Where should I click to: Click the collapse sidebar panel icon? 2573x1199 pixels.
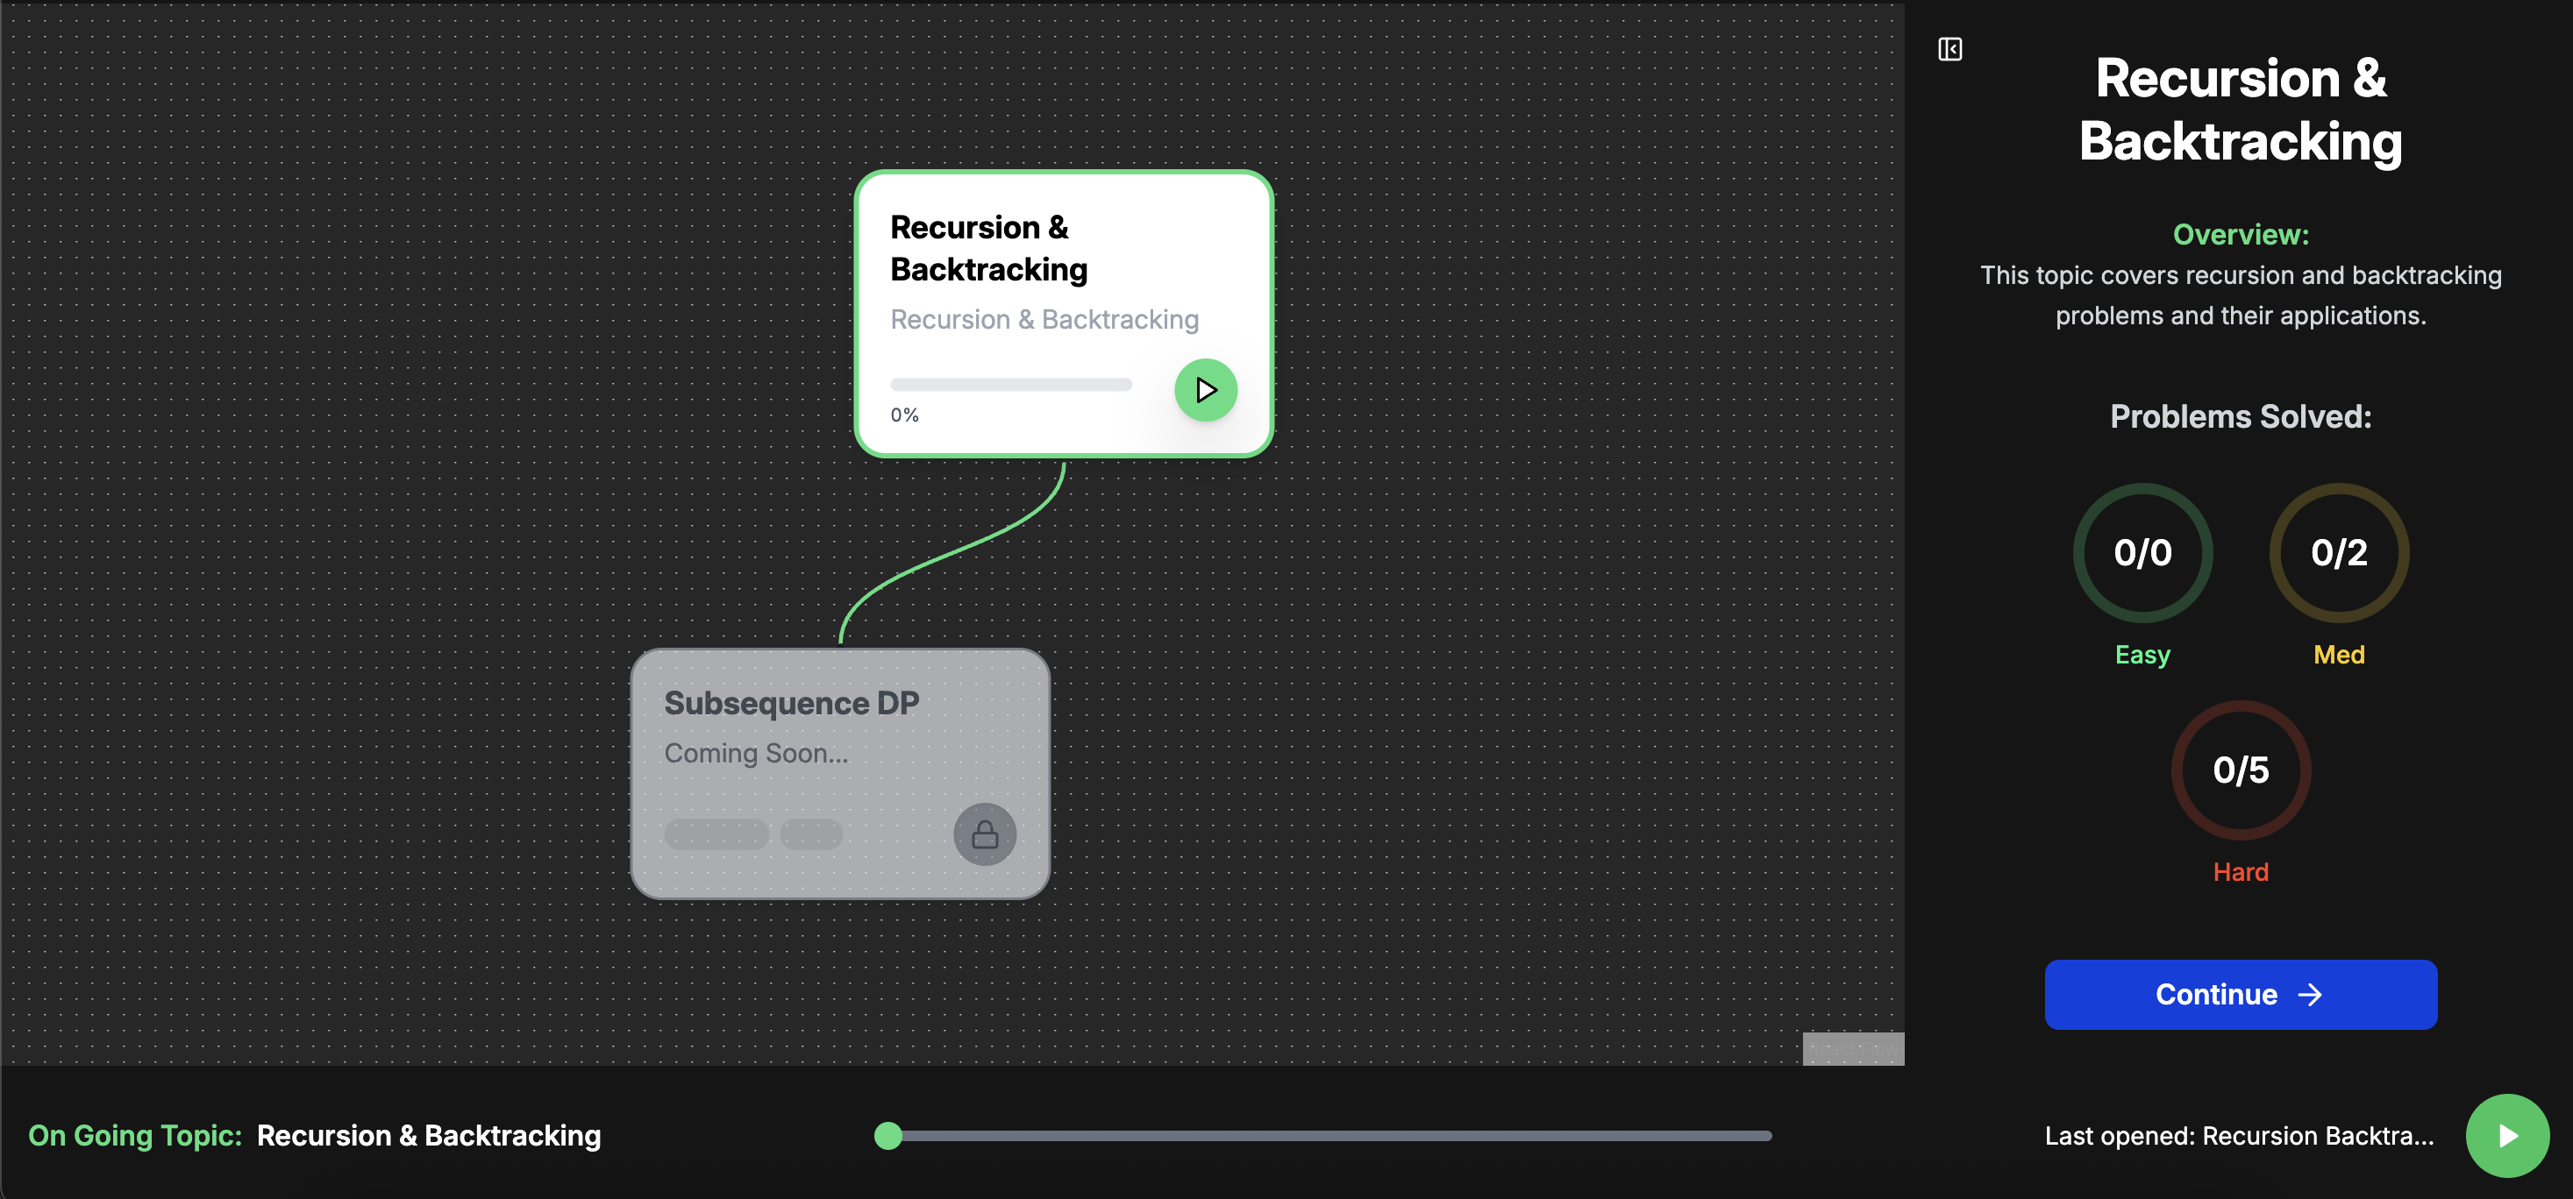tap(1949, 48)
